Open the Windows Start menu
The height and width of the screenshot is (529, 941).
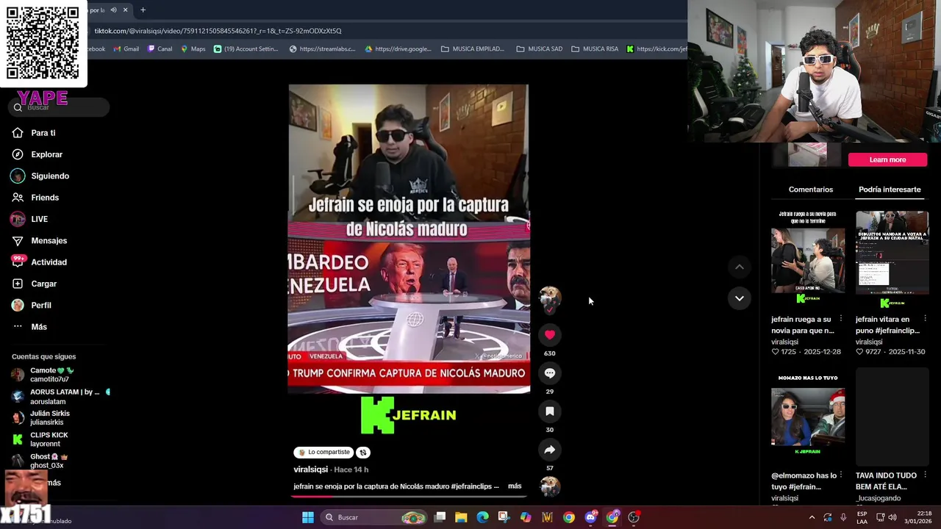[x=308, y=517]
